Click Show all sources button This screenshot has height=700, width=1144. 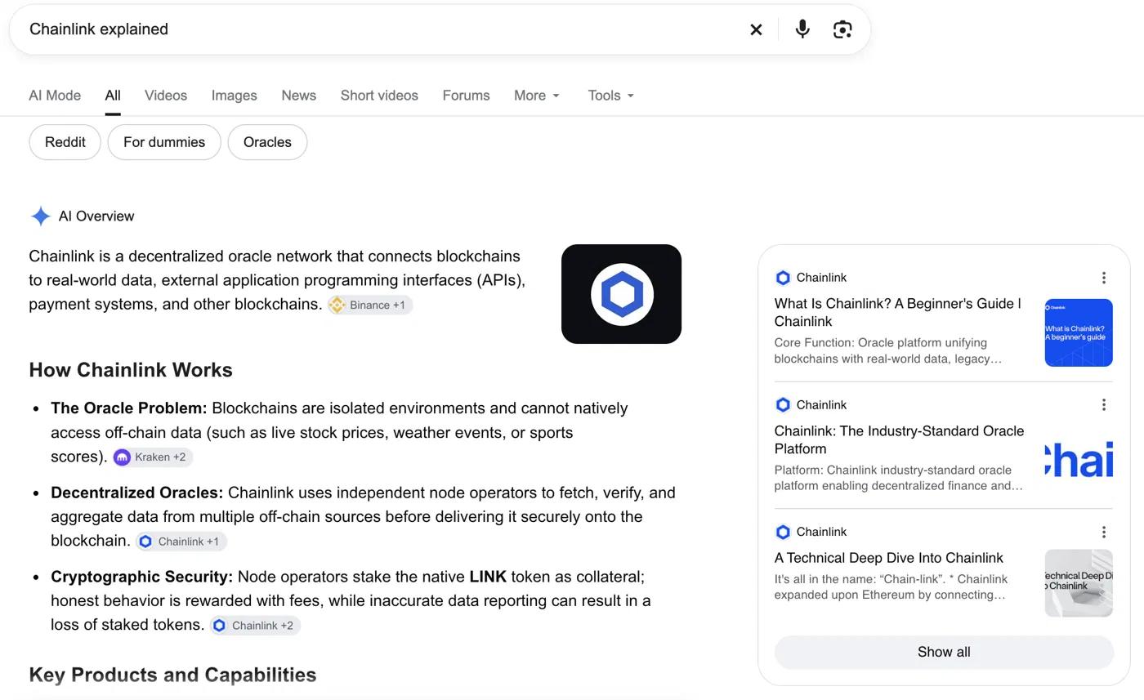click(x=944, y=653)
